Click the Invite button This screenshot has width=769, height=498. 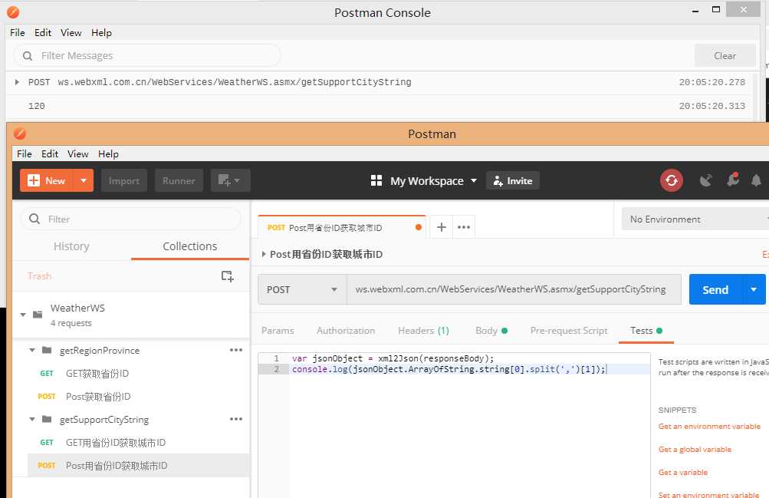(513, 180)
